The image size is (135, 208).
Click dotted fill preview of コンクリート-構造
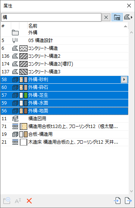(23, 48)
